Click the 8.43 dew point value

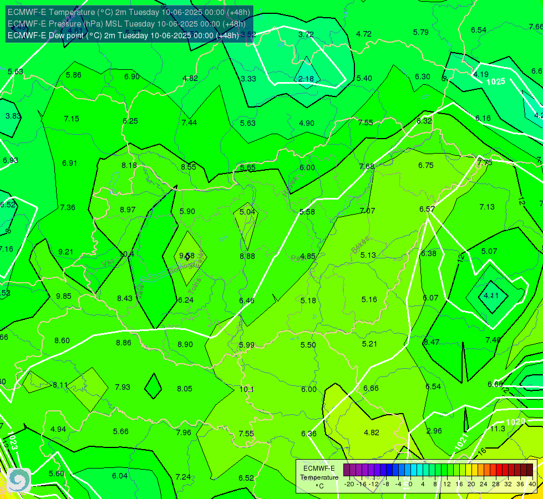pyautogui.click(x=125, y=298)
